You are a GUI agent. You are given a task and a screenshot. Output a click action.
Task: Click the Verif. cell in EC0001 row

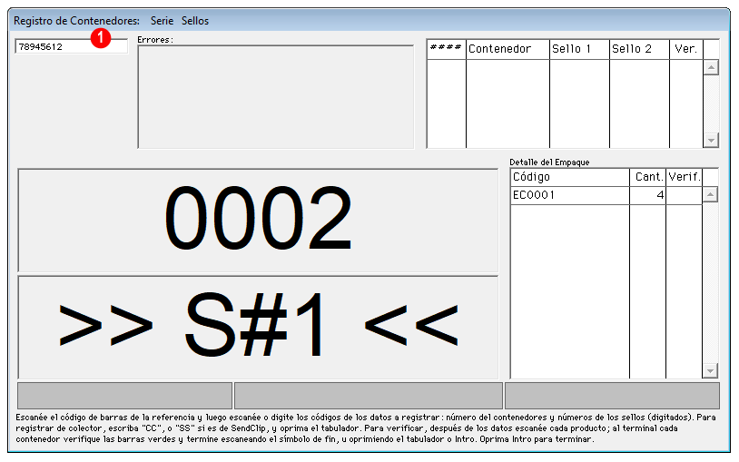(x=684, y=195)
